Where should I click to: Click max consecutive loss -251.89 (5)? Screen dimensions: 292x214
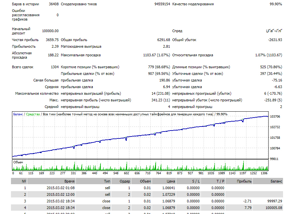click(x=273, y=100)
